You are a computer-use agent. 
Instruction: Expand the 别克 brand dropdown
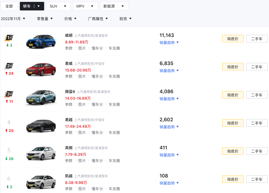coord(126,19)
